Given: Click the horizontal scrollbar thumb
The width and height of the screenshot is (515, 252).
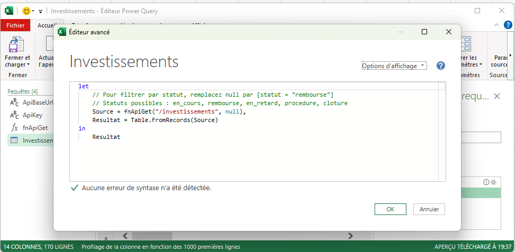Looking at the screenshot, I should (x=152, y=236).
